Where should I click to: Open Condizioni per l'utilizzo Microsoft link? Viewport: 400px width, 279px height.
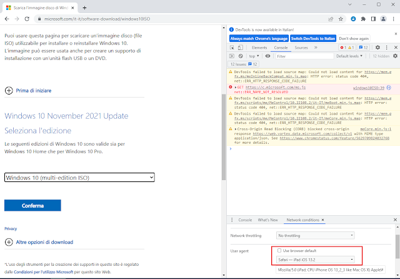click(x=43, y=272)
